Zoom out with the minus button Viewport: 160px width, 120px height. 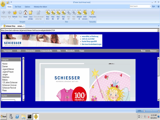144,110
